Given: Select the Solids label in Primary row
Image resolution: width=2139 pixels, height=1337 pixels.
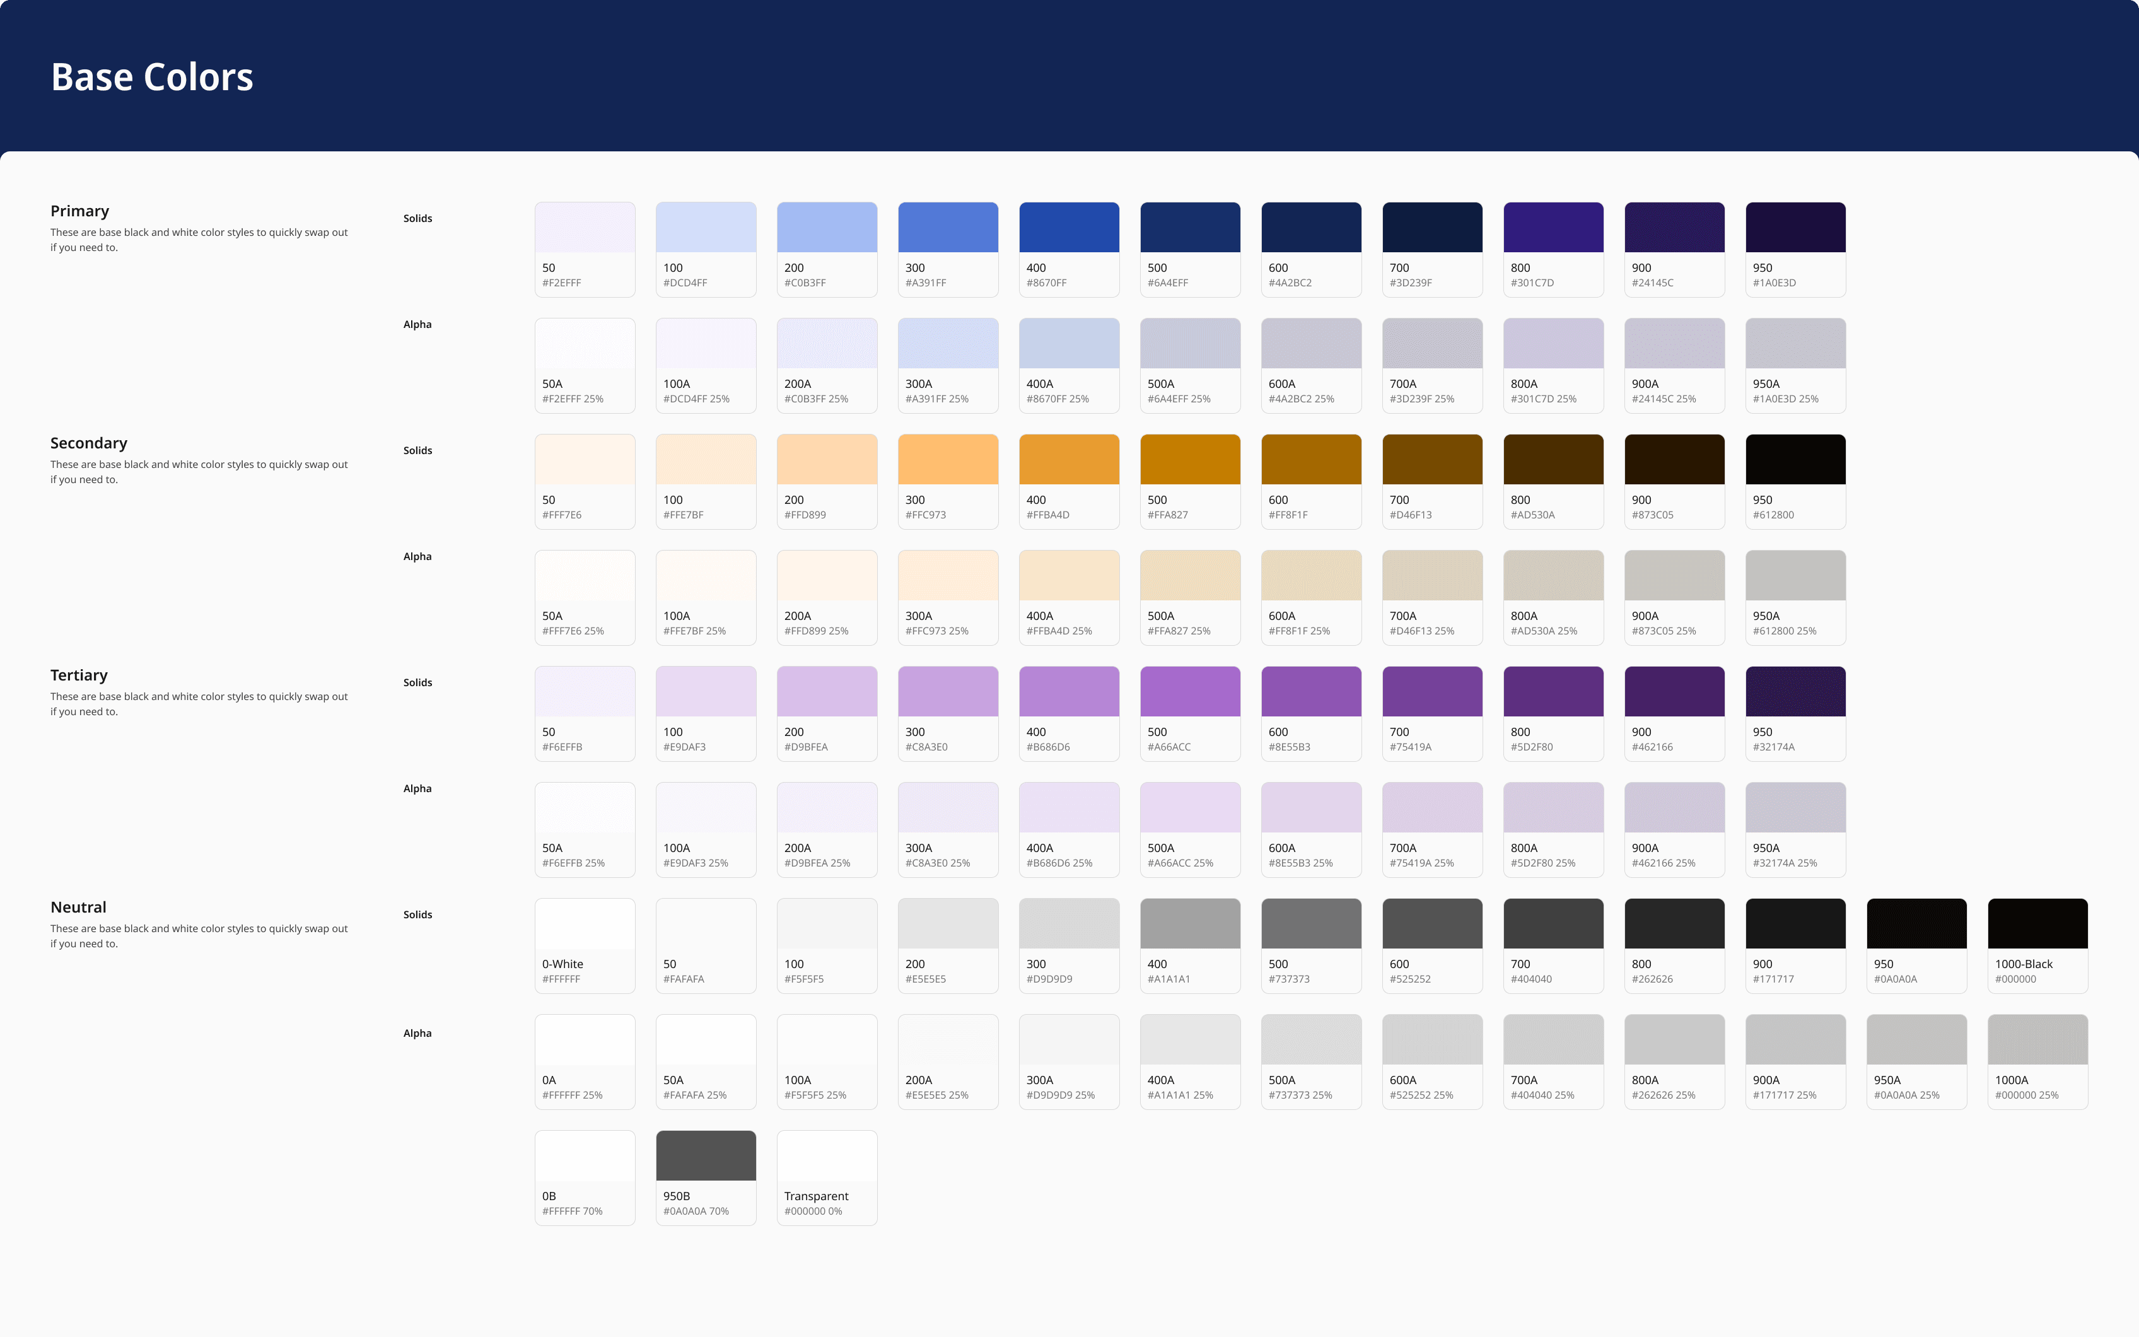Looking at the screenshot, I should point(417,218).
